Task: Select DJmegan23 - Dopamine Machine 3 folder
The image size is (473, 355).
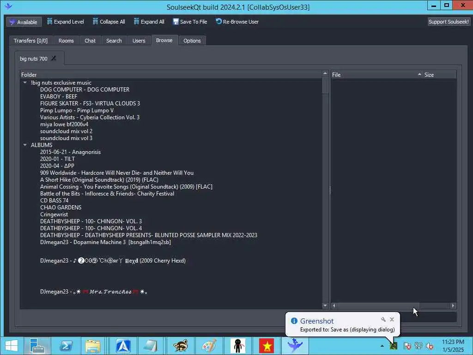Action: click(105, 242)
